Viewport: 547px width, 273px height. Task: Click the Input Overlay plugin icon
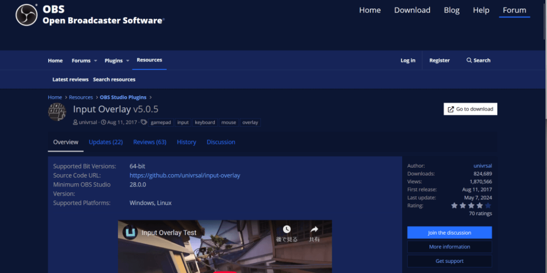pos(57,112)
